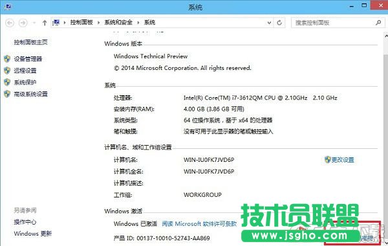Click the 64 位操作系统 system type value
Screen dimensions: 388x246
click(228, 120)
